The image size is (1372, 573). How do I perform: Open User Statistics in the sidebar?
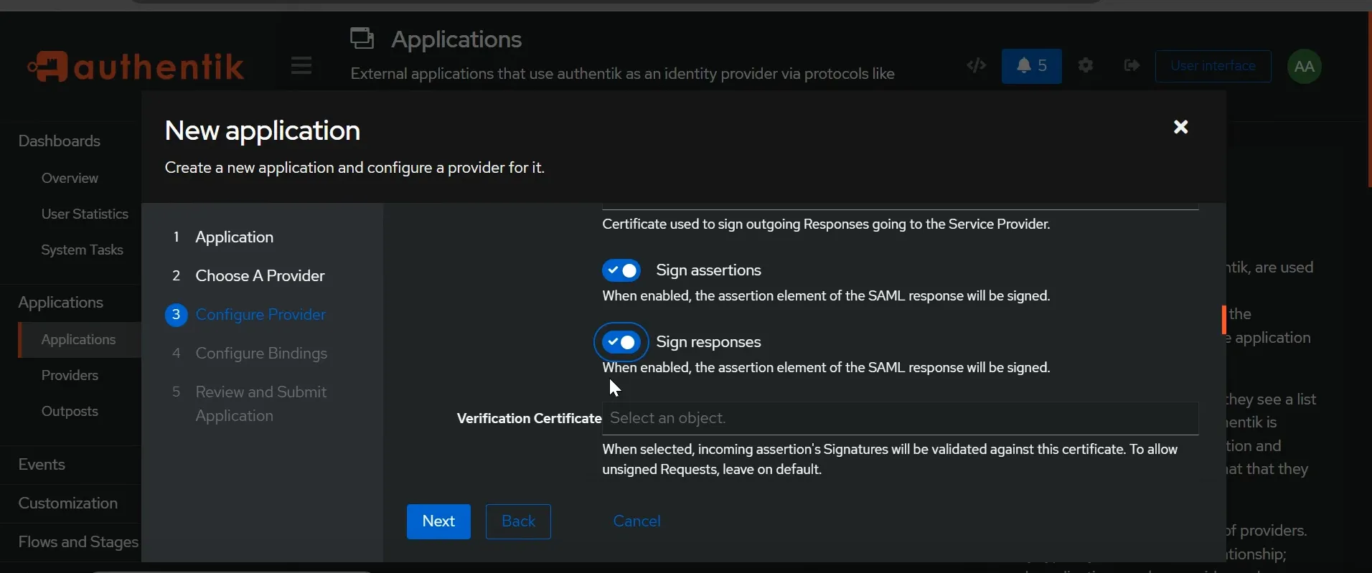[x=85, y=214]
